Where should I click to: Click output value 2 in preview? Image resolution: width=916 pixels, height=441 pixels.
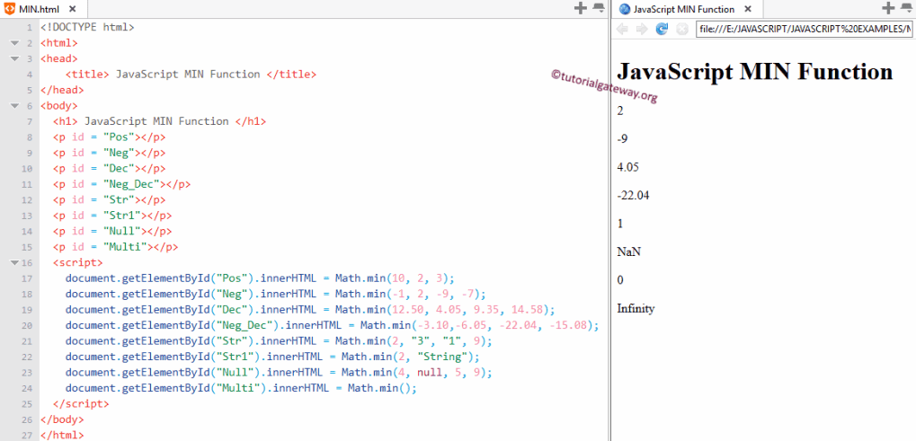[x=620, y=110]
